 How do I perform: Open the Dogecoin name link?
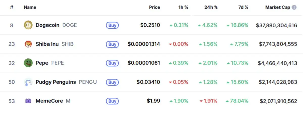click(x=48, y=25)
